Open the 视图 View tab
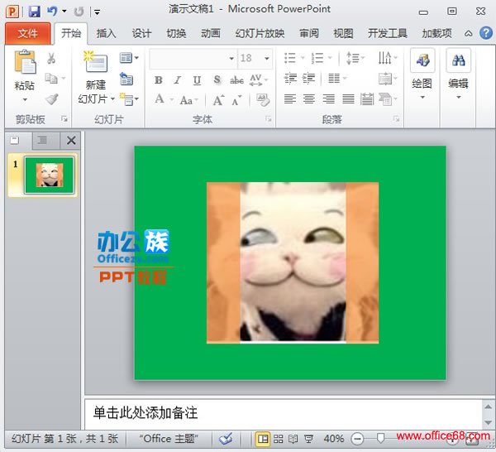This screenshot has height=452, width=496. 343,33
